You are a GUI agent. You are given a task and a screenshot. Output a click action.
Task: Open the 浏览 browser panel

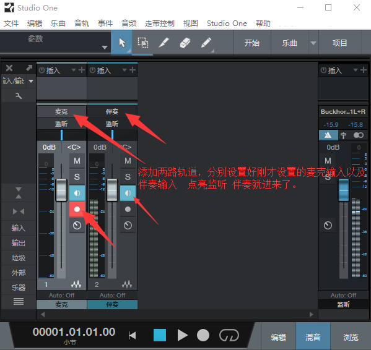pos(351,337)
